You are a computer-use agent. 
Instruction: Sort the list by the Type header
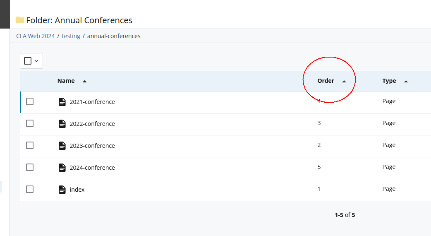(x=389, y=81)
